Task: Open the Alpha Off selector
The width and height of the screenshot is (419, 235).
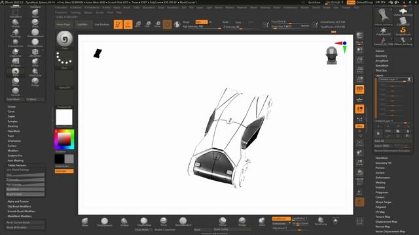Action: (x=64, y=80)
